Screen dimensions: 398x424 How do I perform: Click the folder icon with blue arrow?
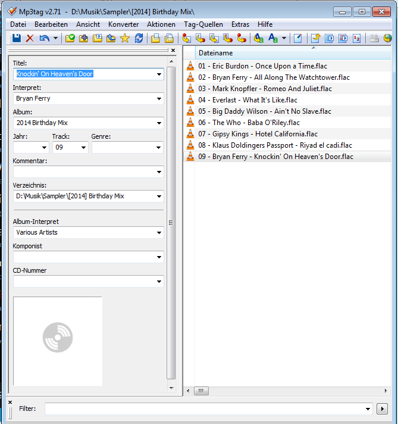[x=111, y=38]
